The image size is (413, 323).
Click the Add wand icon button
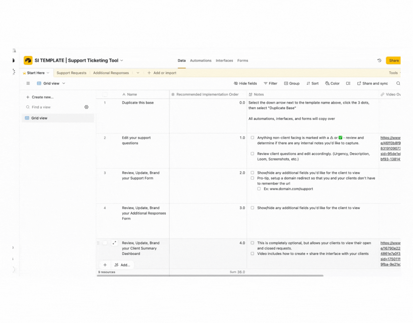(x=122, y=265)
